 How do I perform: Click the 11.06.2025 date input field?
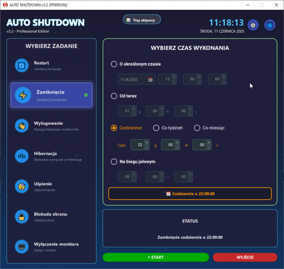pyautogui.click(x=136, y=79)
